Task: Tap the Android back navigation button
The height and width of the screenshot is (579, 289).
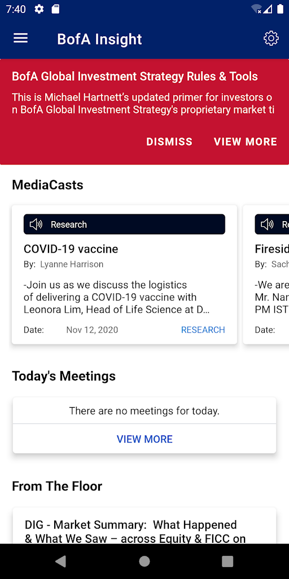Action: point(61,561)
